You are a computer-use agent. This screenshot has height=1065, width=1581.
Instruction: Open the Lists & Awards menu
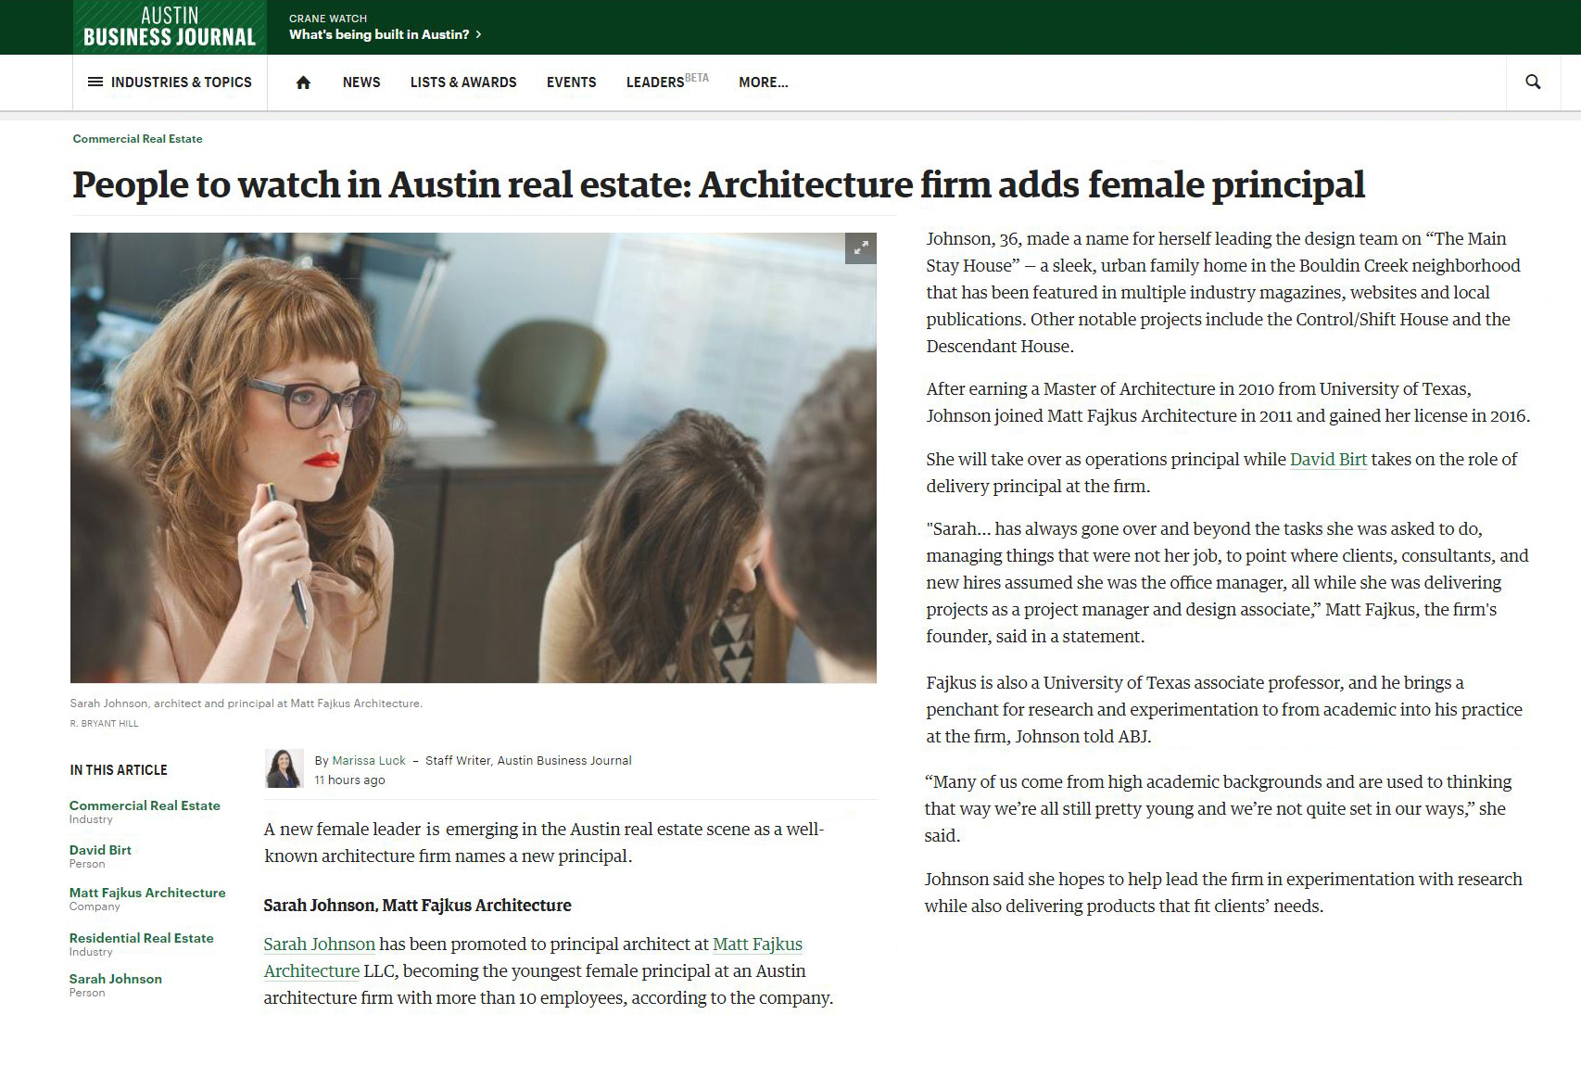[x=463, y=82]
